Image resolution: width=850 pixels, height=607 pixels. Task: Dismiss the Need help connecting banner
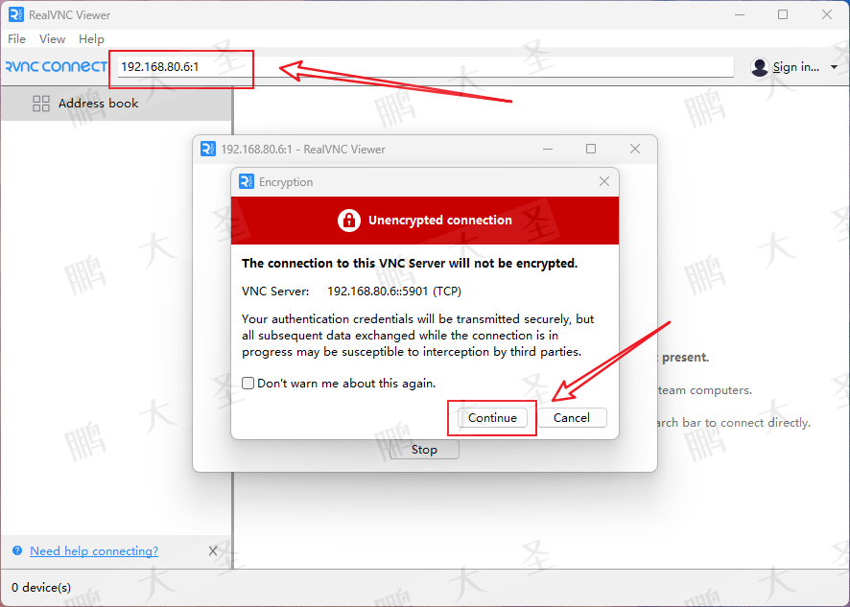(213, 551)
